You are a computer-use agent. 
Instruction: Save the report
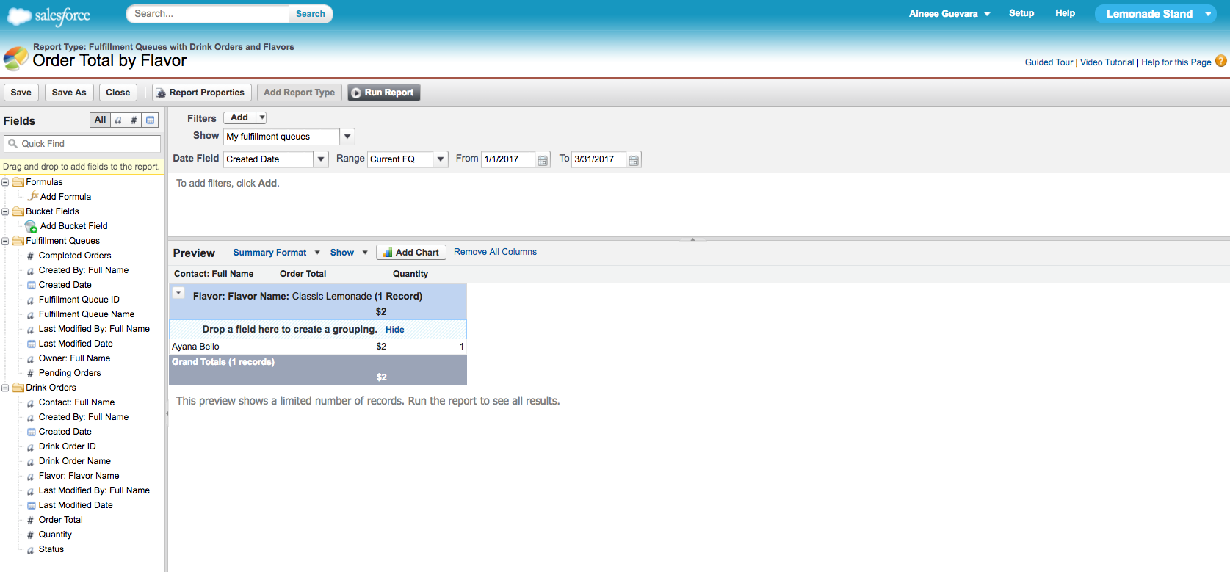click(21, 93)
